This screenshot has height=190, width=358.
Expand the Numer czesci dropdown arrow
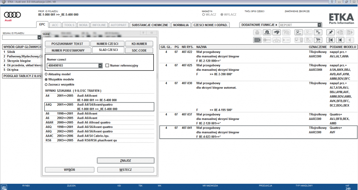tap(100, 66)
